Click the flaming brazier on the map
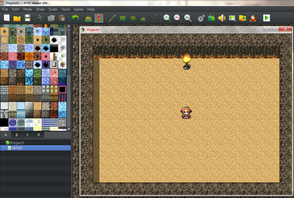The image size is (294, 198). point(187,61)
